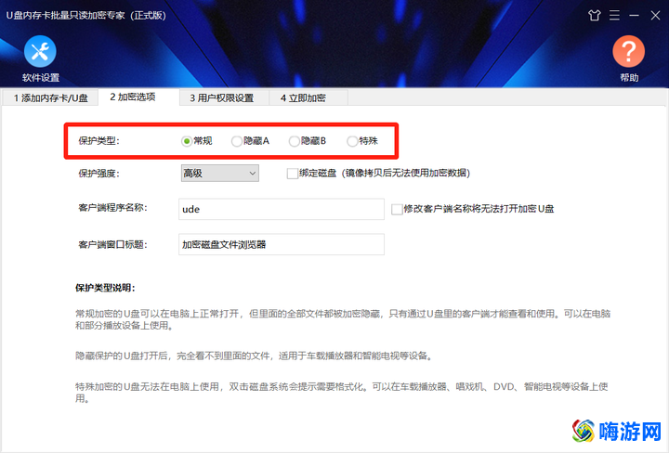Click the skin shirt icon in title bar
The height and width of the screenshot is (453, 669).
point(595,16)
